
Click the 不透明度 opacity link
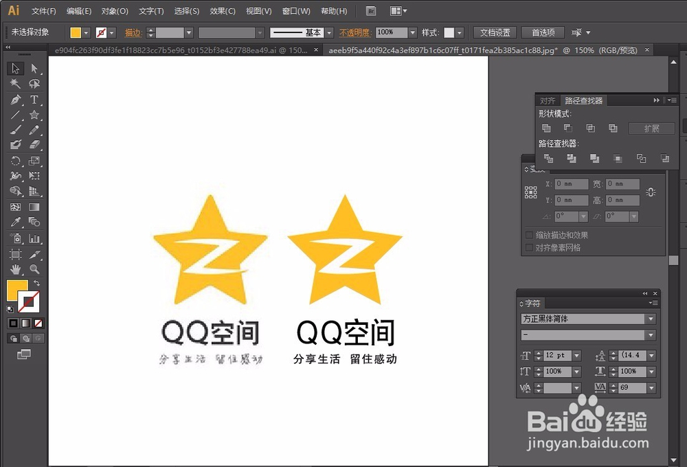[x=355, y=32]
